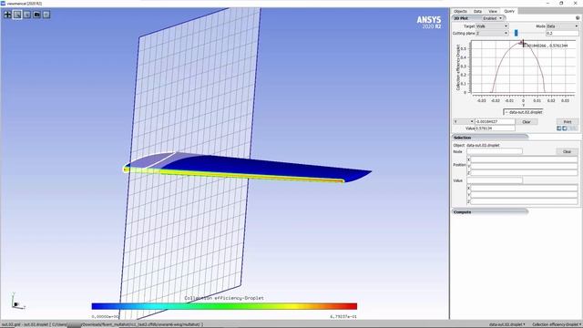The height and width of the screenshot is (328, 583).
Task: Click the Clear button beside Y field
Action: point(527,121)
